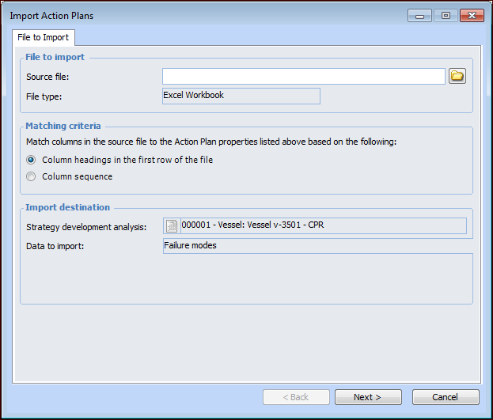This screenshot has height=420, width=493.
Task: Click the Matching criteria group heading
Action: click(63, 126)
